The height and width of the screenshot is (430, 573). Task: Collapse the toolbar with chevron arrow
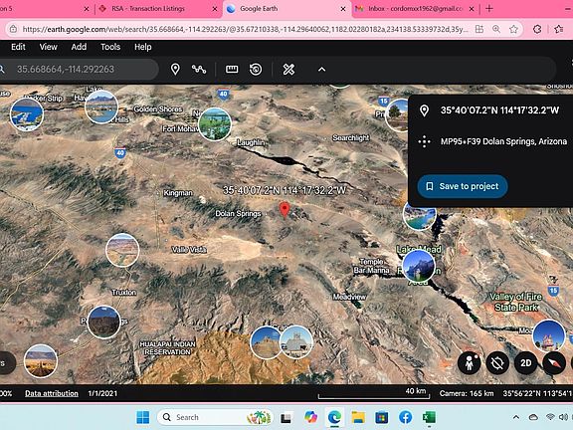click(x=321, y=69)
